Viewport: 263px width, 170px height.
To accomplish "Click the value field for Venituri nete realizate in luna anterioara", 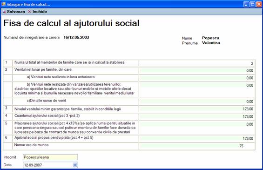I will 197,78.
